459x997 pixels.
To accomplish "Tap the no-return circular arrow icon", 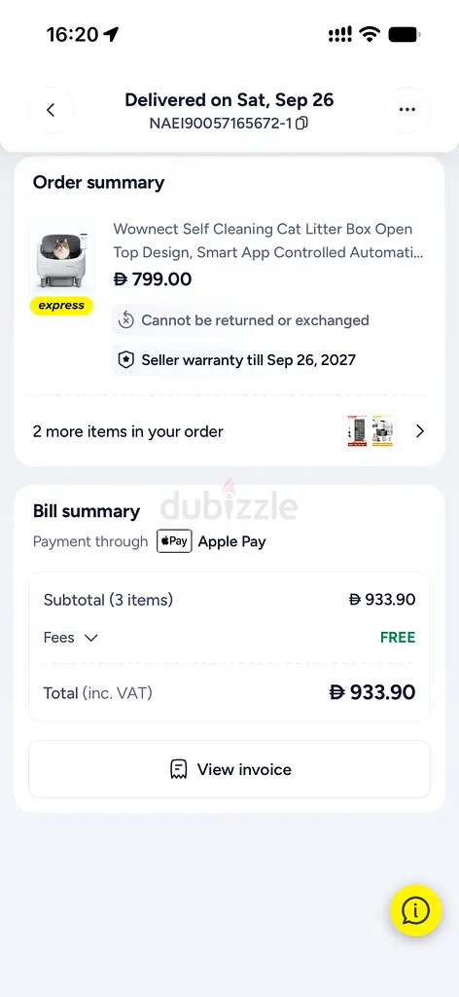I will [x=125, y=320].
